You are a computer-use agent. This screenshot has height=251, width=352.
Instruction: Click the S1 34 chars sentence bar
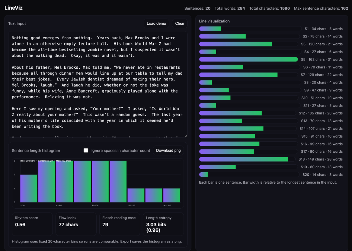click(x=210, y=29)
